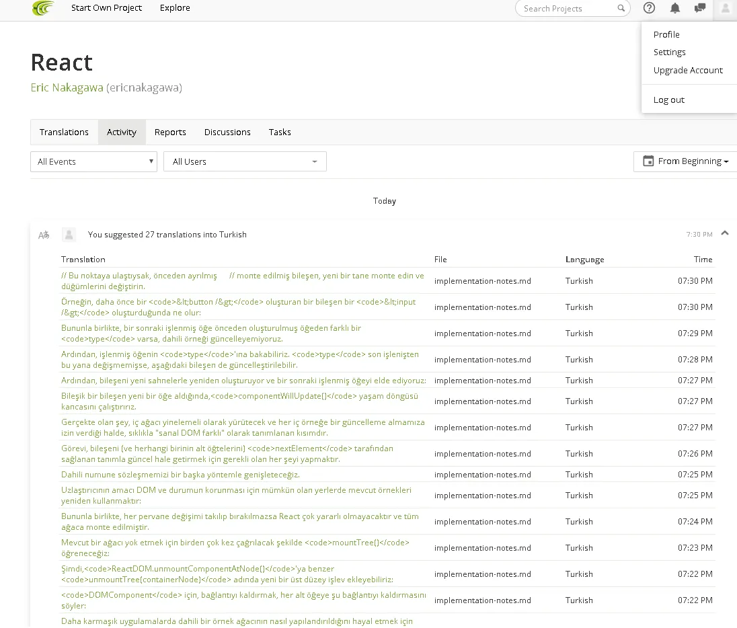Click the 07:26 PM time cell
737x628 pixels.
point(695,454)
